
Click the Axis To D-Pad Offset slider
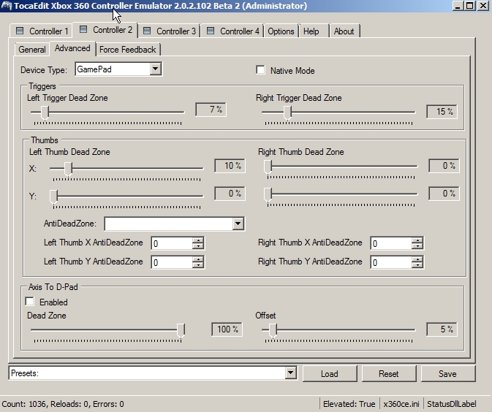click(x=338, y=332)
